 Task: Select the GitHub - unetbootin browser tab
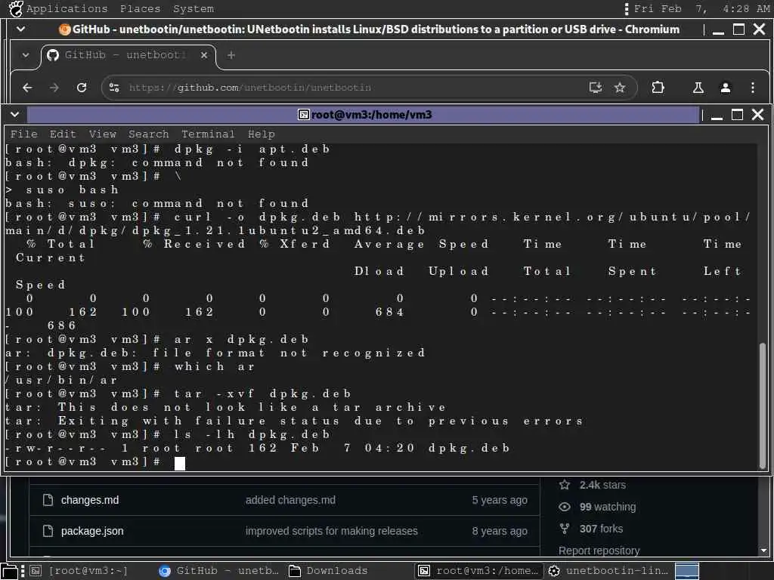[128, 55]
